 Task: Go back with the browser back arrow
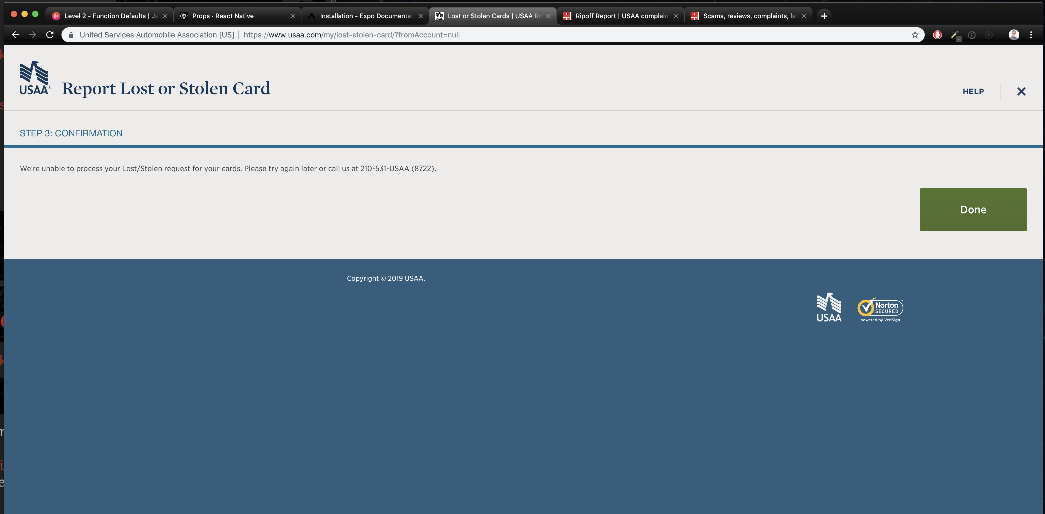pyautogui.click(x=16, y=35)
